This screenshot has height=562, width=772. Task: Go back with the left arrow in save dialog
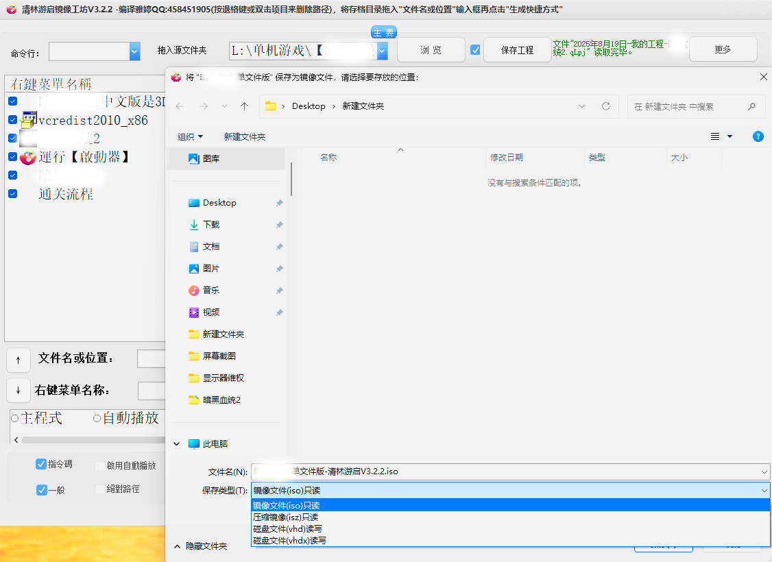tap(180, 106)
